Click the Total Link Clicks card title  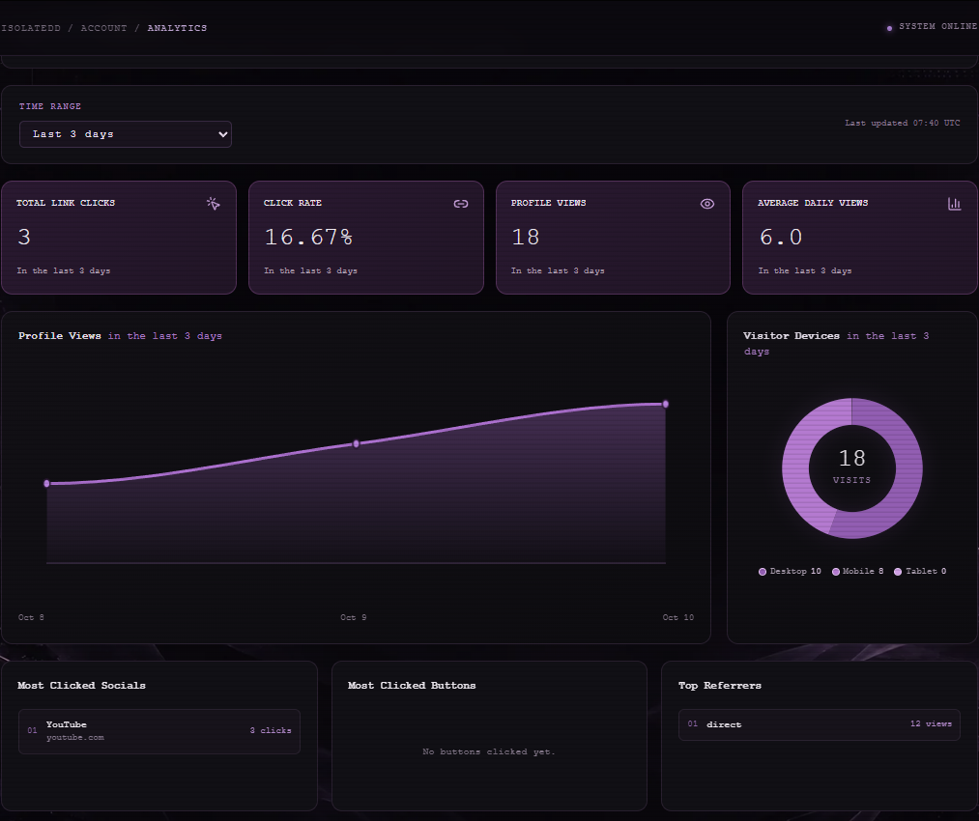66,203
